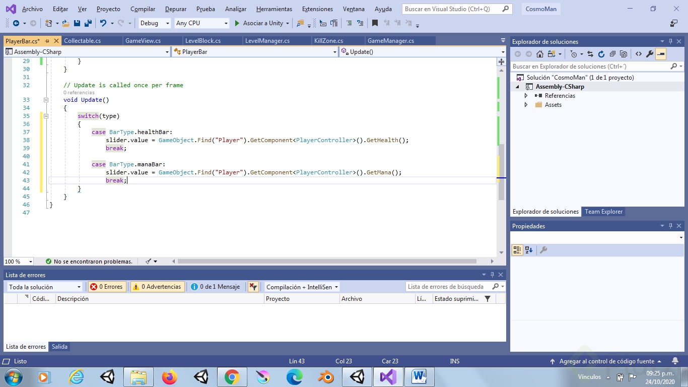The image size is (688, 387).
Task: Click the editor's horizontal scrollbar
Action: (x=326, y=262)
